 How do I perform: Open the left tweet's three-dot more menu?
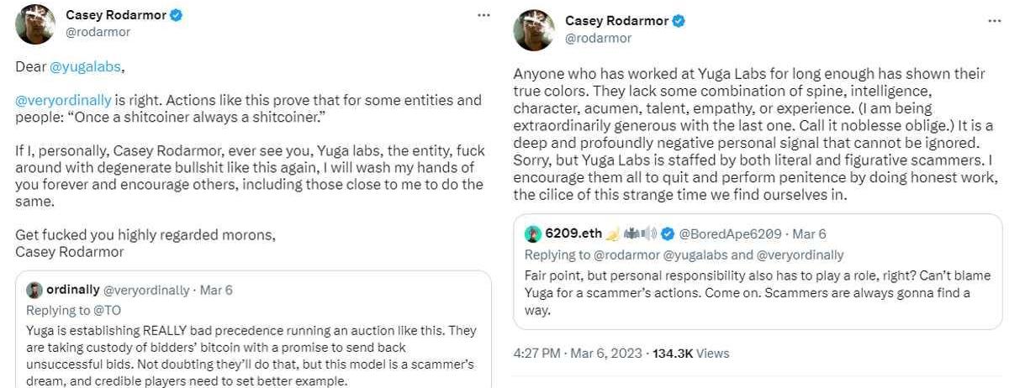click(x=483, y=15)
